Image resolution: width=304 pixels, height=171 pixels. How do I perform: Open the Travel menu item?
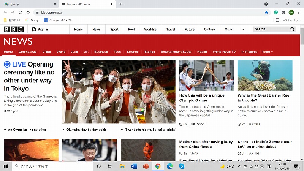pos(171,30)
